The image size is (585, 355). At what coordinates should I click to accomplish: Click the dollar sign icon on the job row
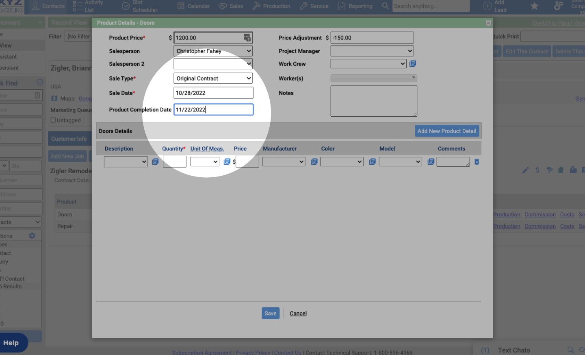[537, 170]
